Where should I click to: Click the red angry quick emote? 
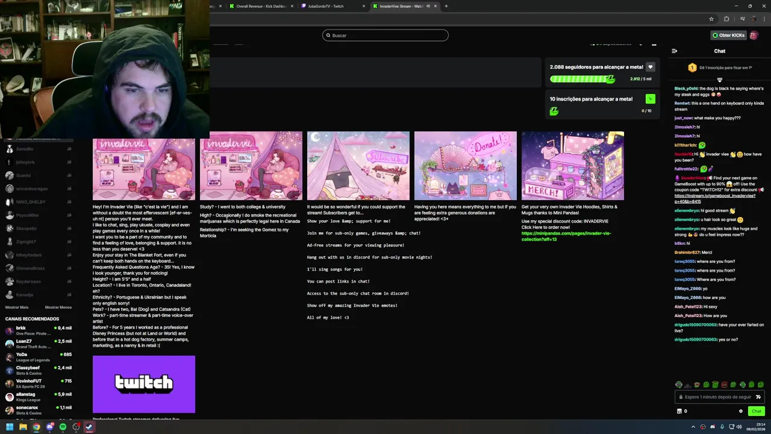point(724,385)
